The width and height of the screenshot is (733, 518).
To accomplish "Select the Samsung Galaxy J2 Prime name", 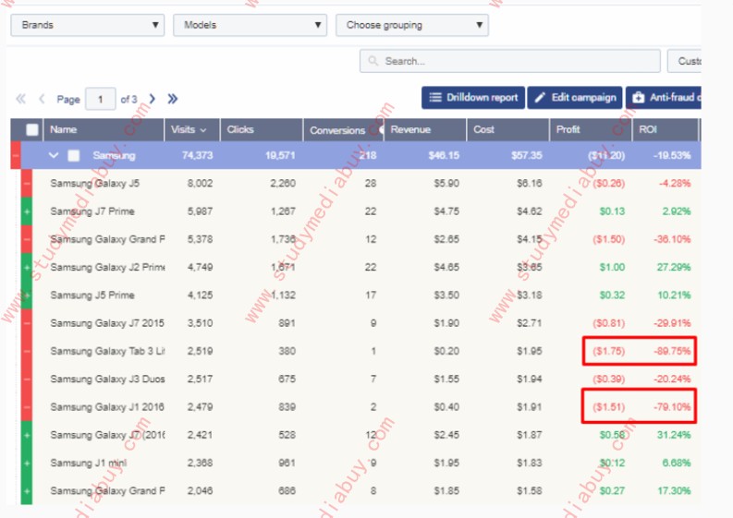I will click(107, 268).
